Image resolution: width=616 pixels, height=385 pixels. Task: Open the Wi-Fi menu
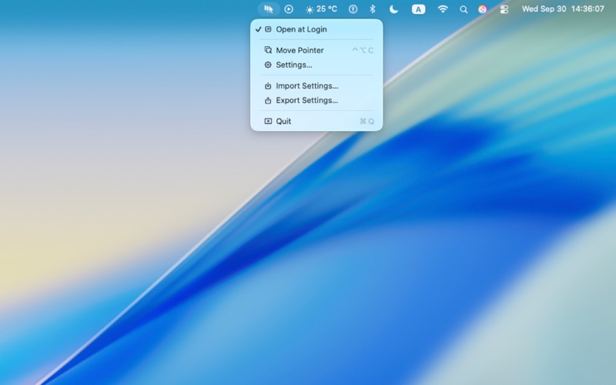click(443, 9)
